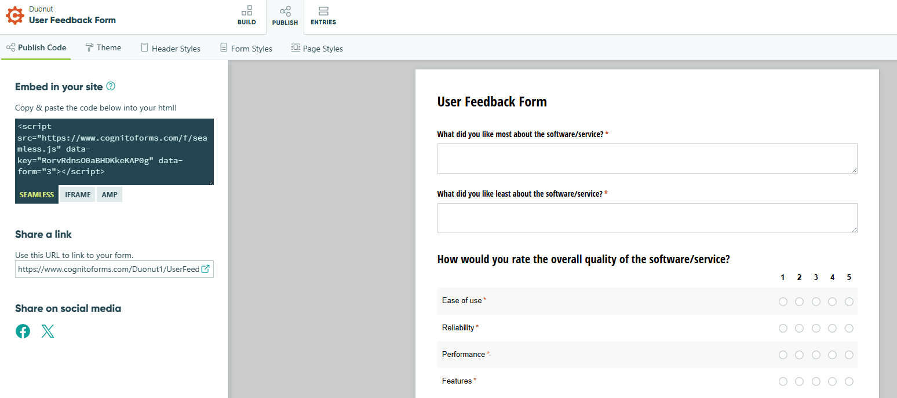Viewport: 897px width, 398px height.
Task: Select the AMP embed option
Action: [x=110, y=194]
